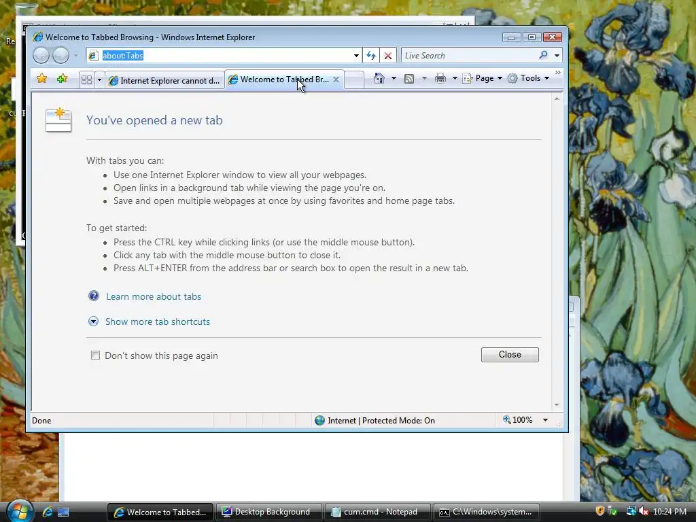The height and width of the screenshot is (522, 696).
Task: Open the Tools menu
Action: (529, 79)
